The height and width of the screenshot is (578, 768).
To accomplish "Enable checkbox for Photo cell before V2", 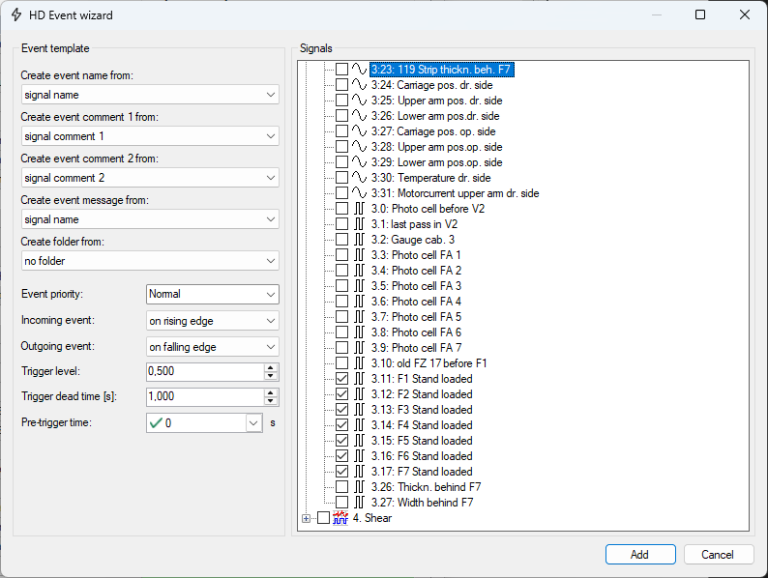I will [x=341, y=209].
